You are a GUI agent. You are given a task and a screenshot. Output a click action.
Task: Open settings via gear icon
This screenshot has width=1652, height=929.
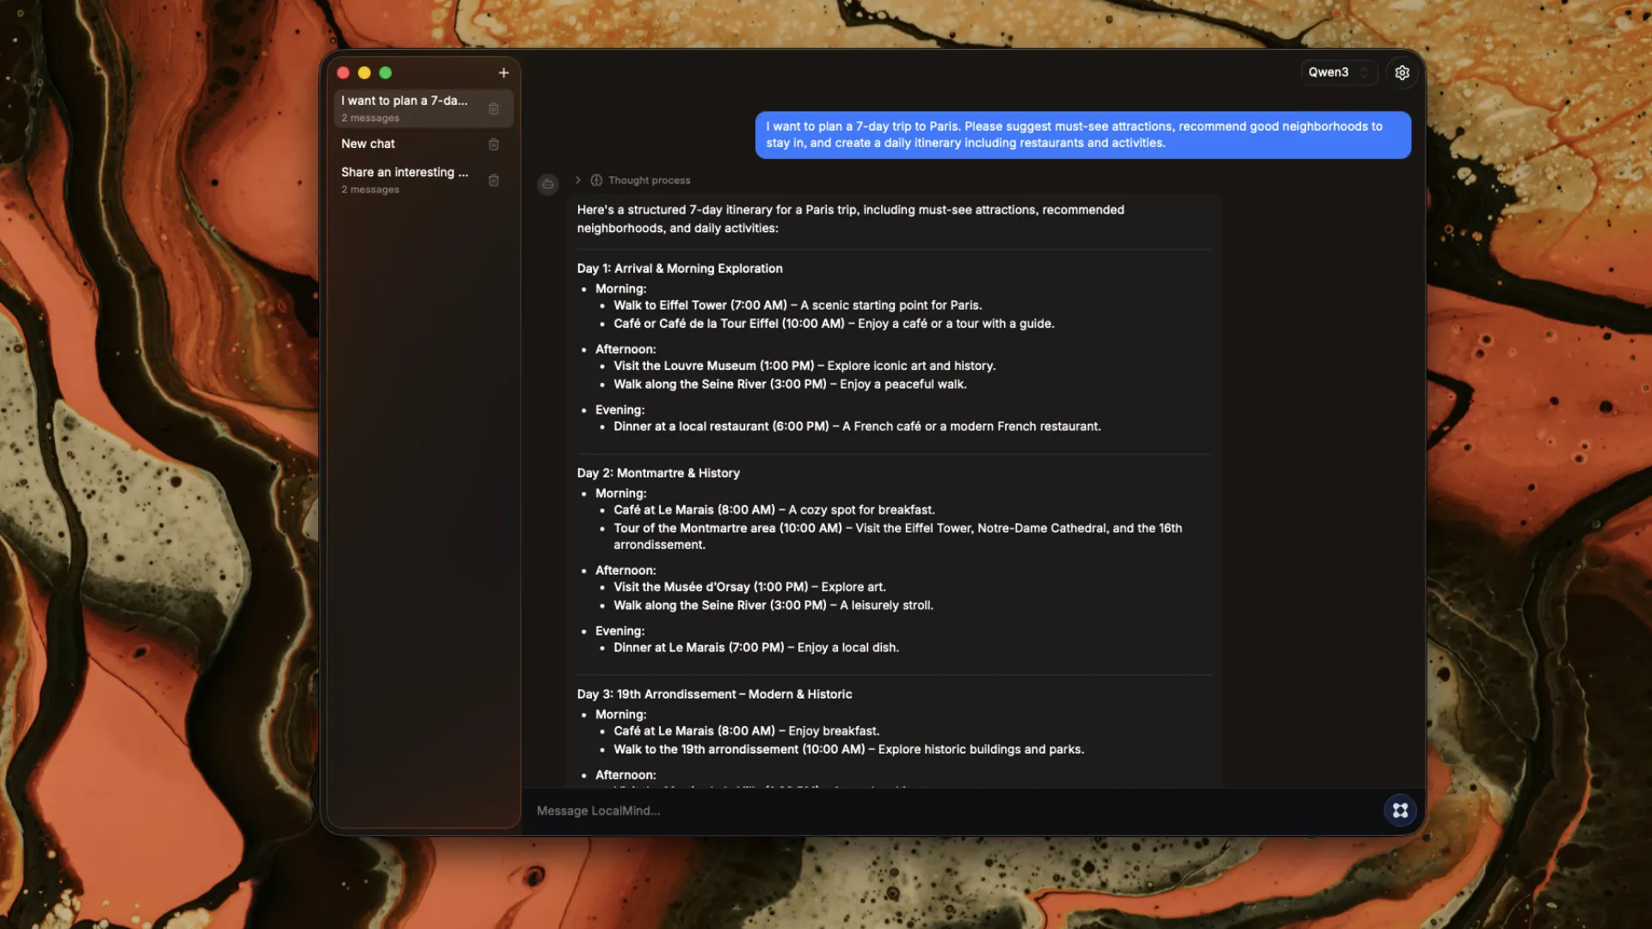click(x=1402, y=73)
